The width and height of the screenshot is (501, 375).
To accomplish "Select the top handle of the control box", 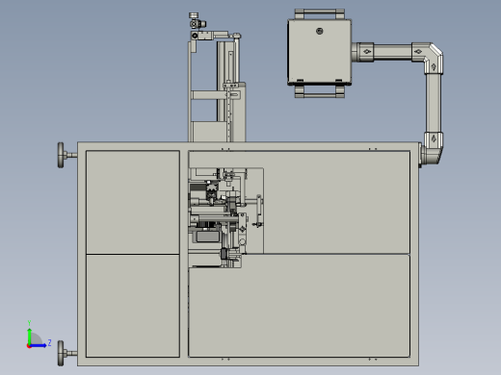I will point(320,13).
